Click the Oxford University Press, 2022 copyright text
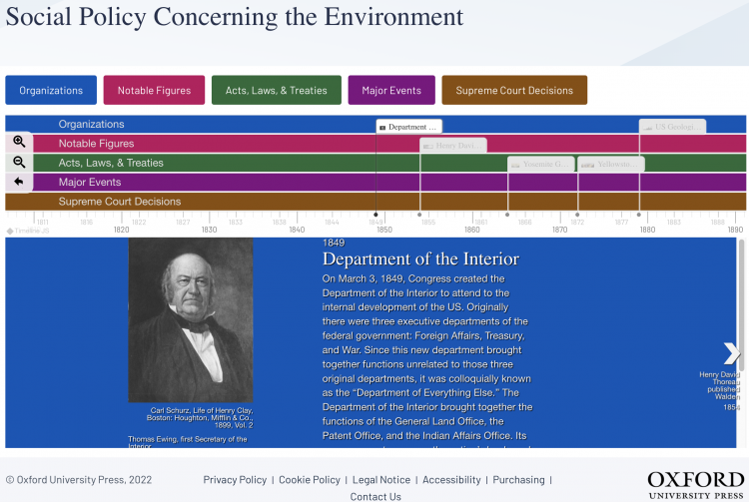This screenshot has height=502, width=749. (79, 480)
